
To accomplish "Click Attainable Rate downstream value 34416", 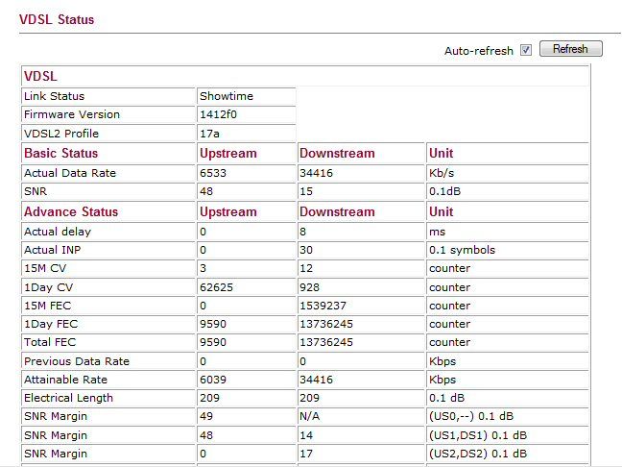I will 316,380.
